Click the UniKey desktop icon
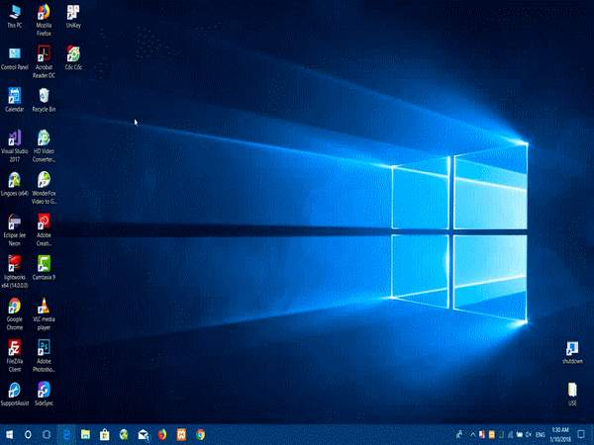 point(73,13)
